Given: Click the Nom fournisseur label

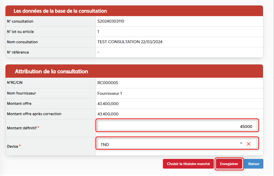Looking at the screenshot, I should [21, 93].
